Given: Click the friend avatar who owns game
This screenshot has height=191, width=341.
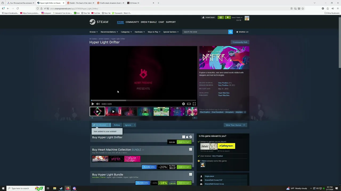Looking at the screenshot, I should pos(203,165).
